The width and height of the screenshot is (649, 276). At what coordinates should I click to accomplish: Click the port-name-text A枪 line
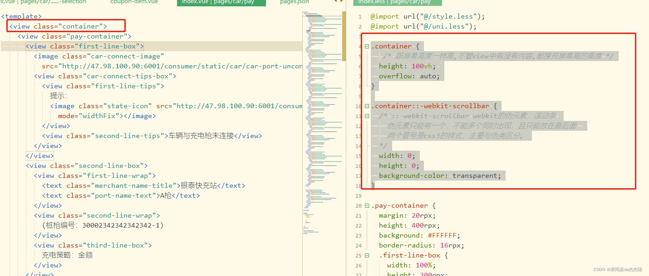click(121, 195)
